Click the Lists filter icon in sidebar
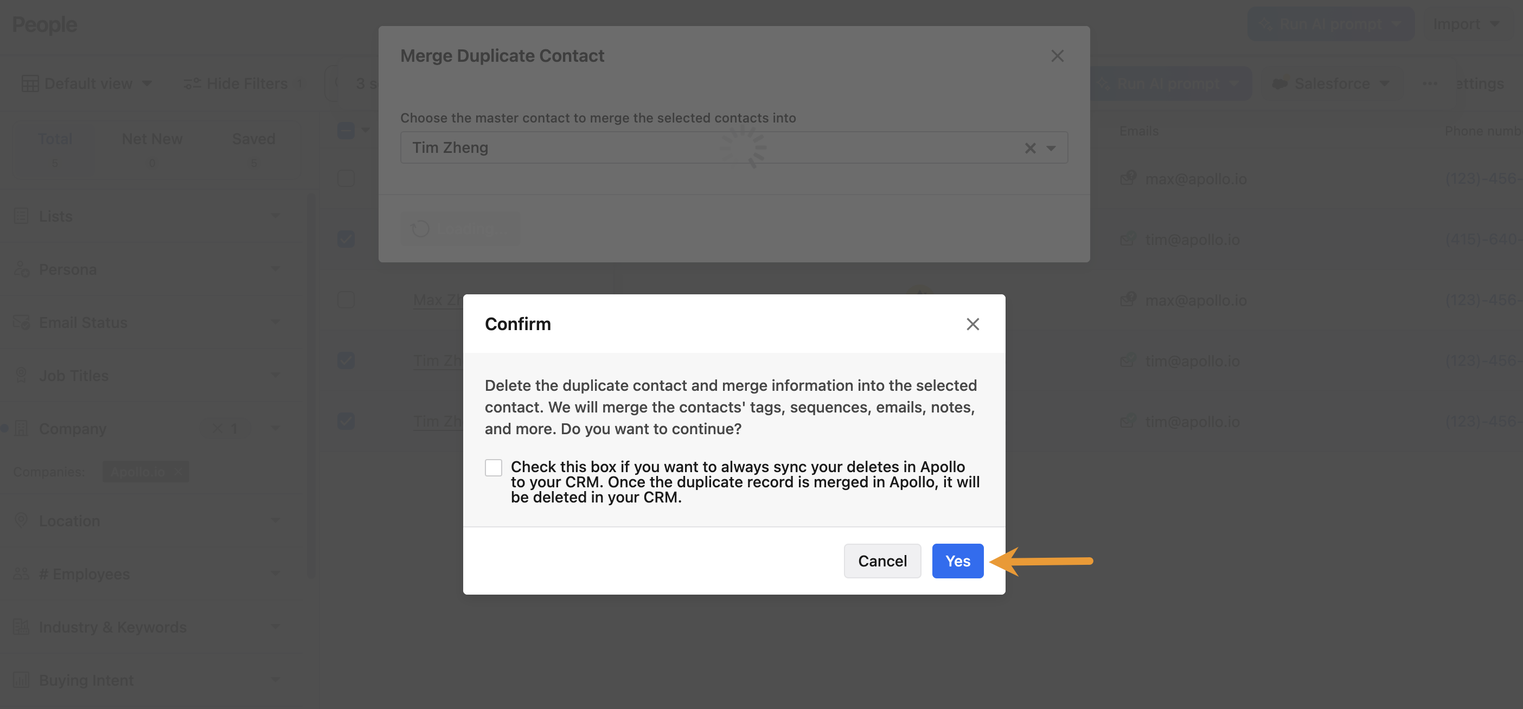This screenshot has height=709, width=1523. coord(21,216)
